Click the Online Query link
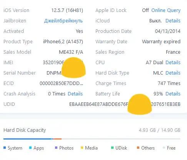 [166, 10]
